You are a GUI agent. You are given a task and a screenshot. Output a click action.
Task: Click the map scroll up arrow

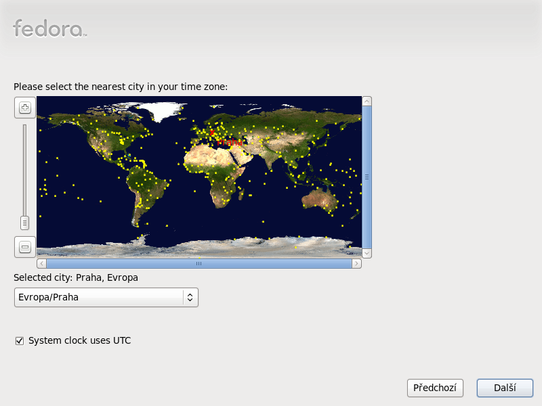(367, 101)
